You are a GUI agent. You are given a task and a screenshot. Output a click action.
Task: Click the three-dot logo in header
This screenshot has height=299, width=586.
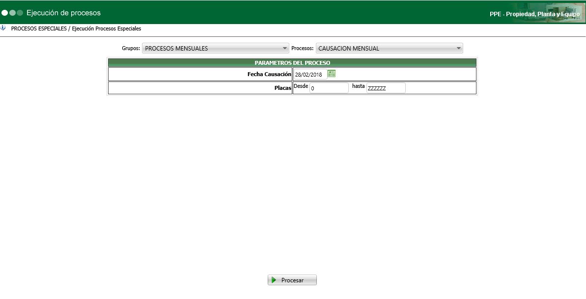click(12, 13)
